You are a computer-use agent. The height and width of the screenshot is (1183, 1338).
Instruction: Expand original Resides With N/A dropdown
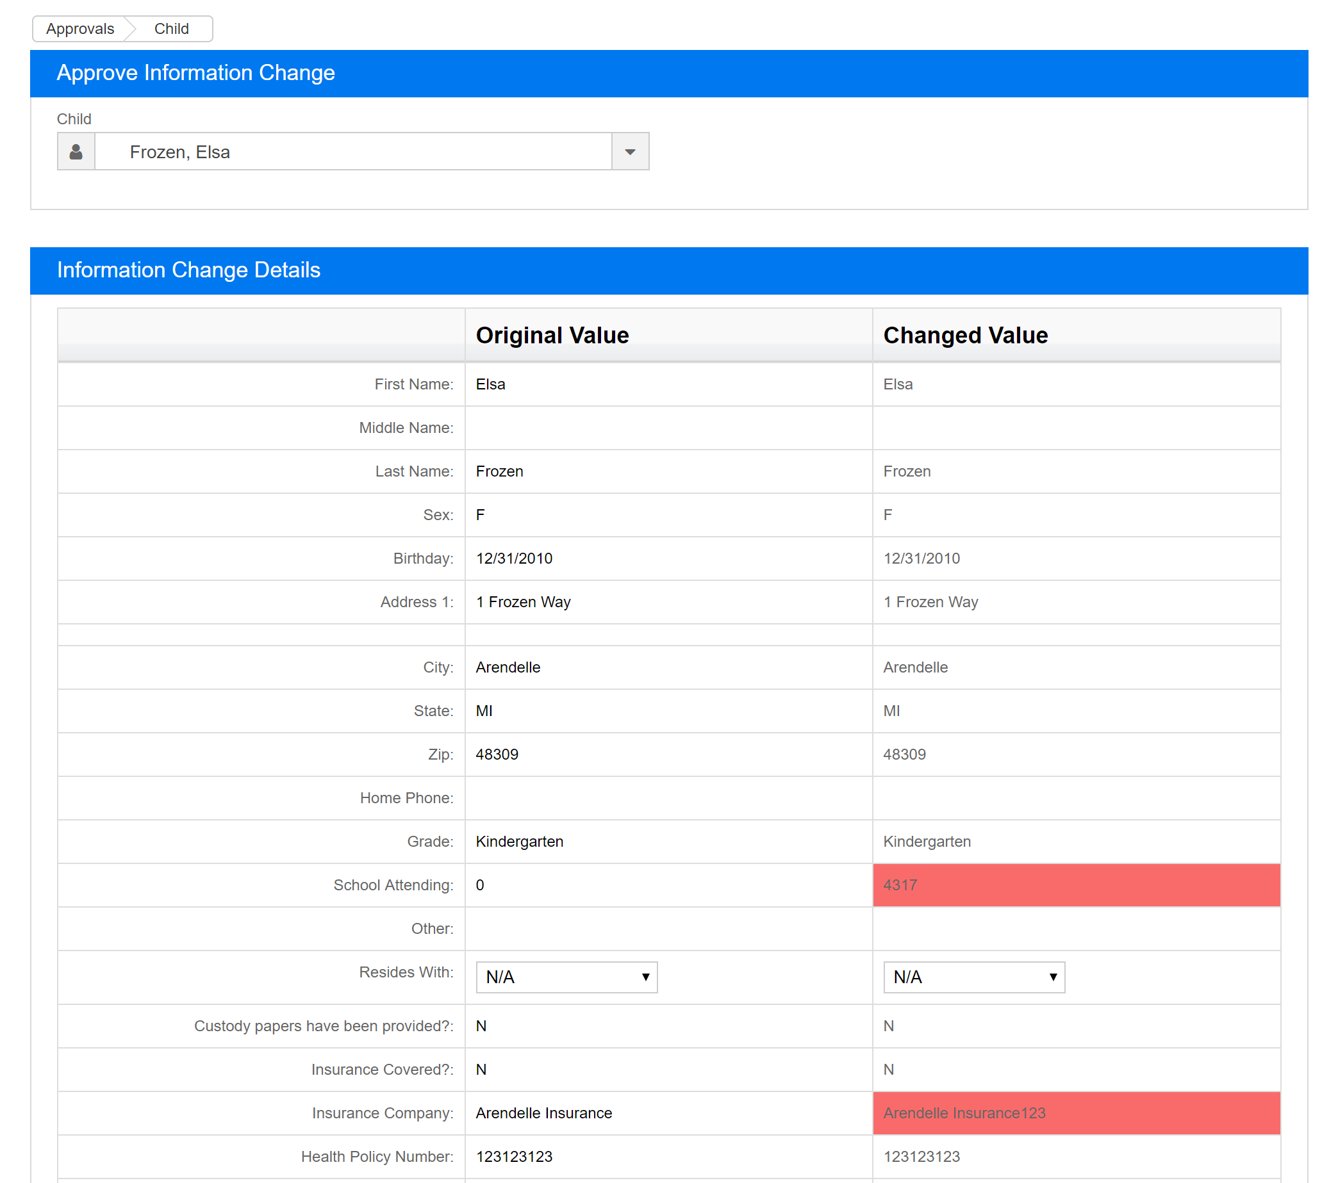click(566, 977)
